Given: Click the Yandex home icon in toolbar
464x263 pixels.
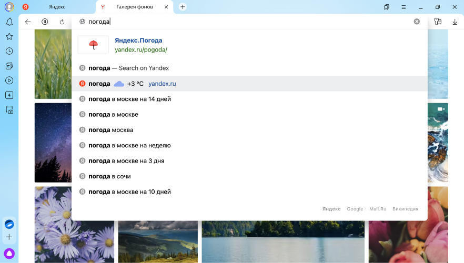Looking at the screenshot, I should pyautogui.click(x=45, y=22).
